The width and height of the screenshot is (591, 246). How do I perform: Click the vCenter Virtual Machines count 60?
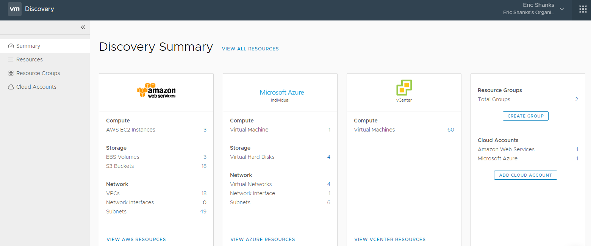click(x=450, y=130)
